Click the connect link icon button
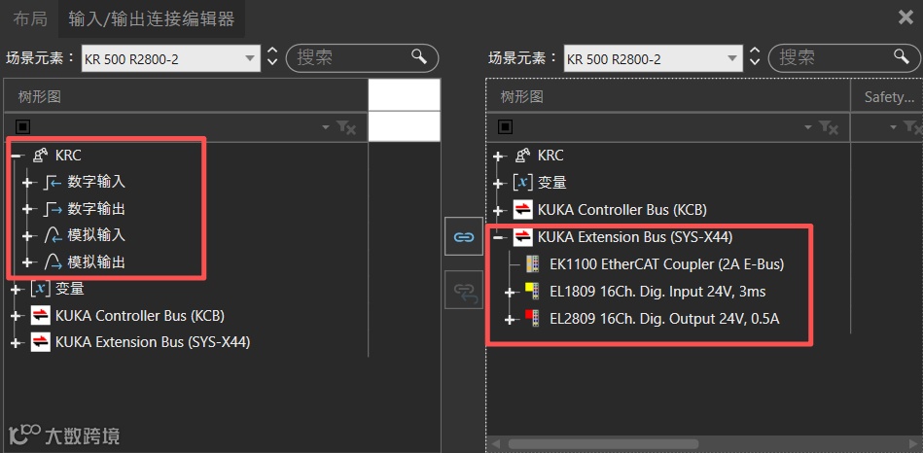The image size is (923, 453). (464, 236)
